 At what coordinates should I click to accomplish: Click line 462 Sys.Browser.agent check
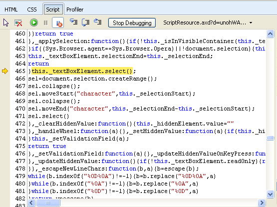[x=147, y=48]
